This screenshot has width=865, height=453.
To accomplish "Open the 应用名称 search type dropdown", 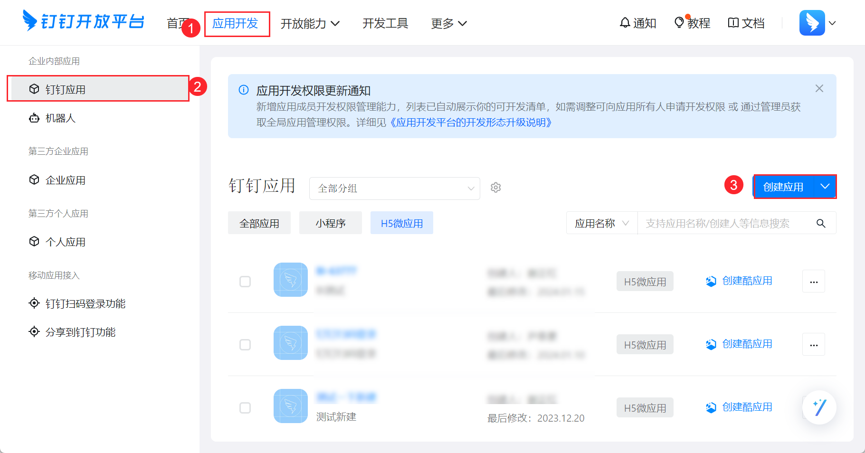I will (602, 223).
